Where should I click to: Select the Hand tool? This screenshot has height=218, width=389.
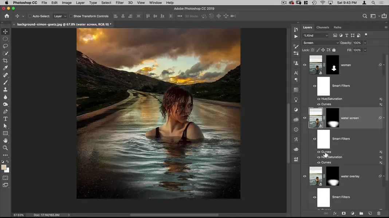(x=5, y=140)
